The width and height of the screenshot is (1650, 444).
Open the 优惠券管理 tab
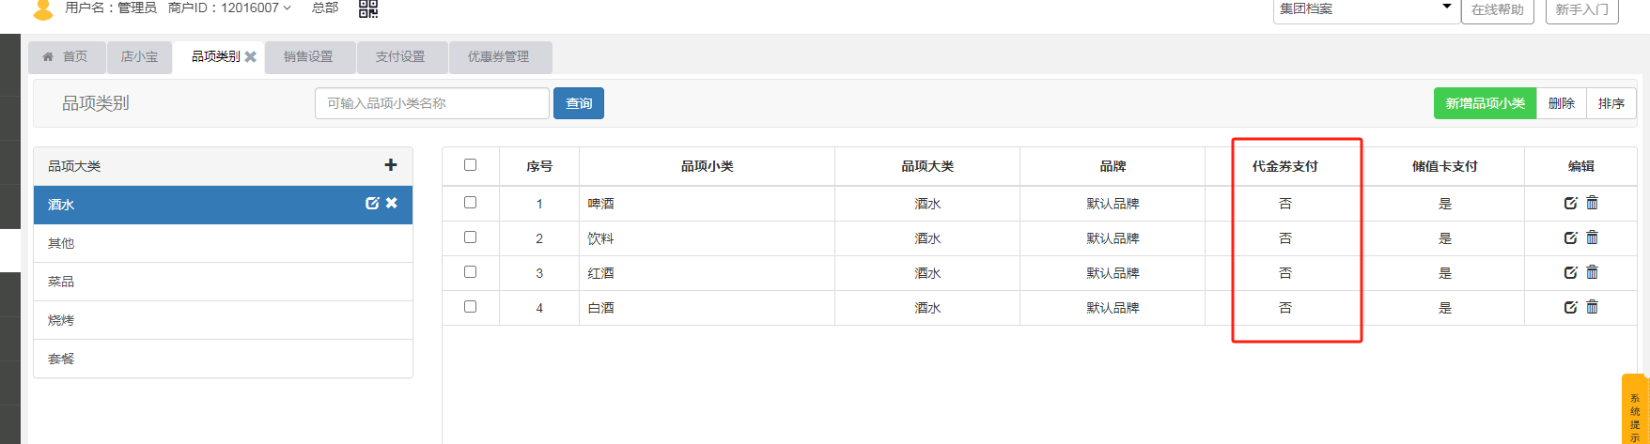pyautogui.click(x=498, y=57)
